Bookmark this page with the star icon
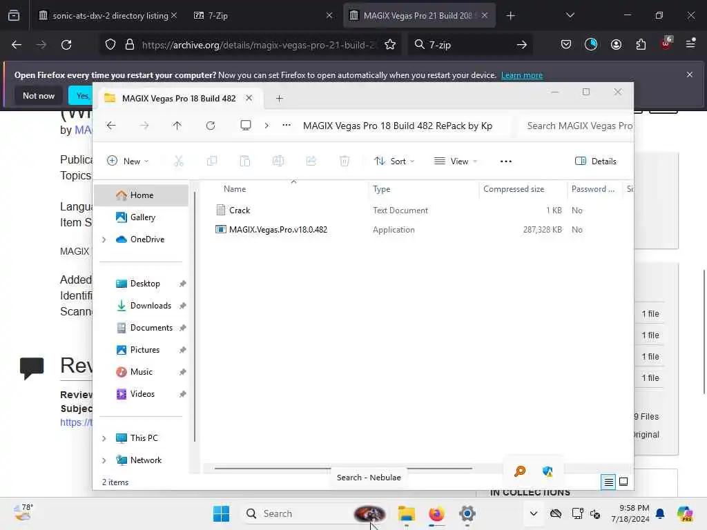Image resolution: width=707 pixels, height=530 pixels. [390, 45]
